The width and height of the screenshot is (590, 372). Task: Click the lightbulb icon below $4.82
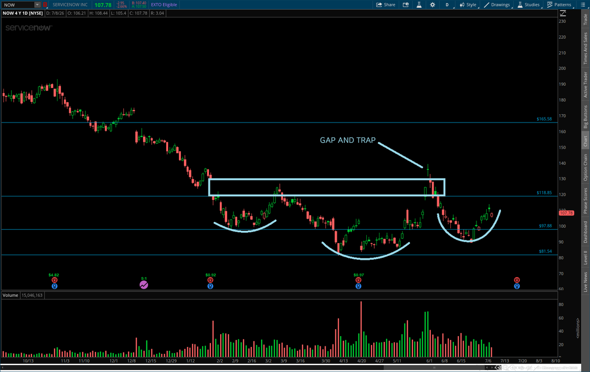54,285
